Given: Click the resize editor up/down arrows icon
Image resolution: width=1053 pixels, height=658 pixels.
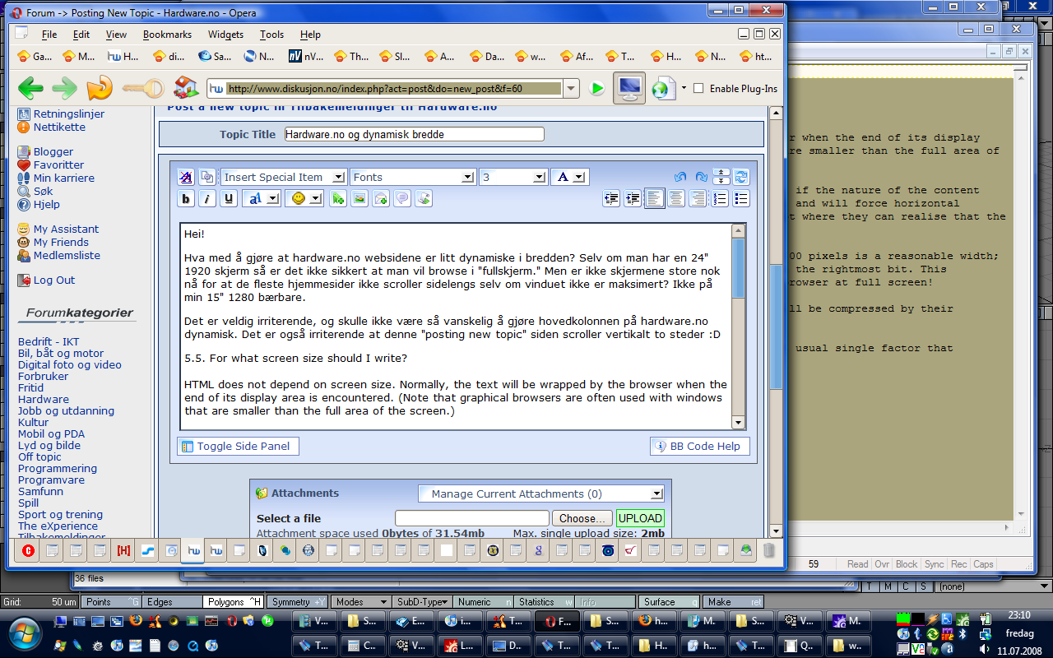Looking at the screenshot, I should [x=721, y=177].
